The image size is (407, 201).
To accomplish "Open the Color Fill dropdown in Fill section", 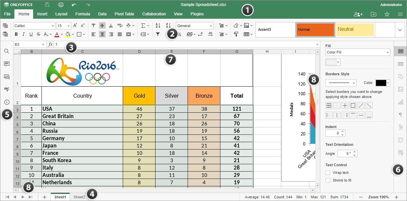I will pos(358,52).
